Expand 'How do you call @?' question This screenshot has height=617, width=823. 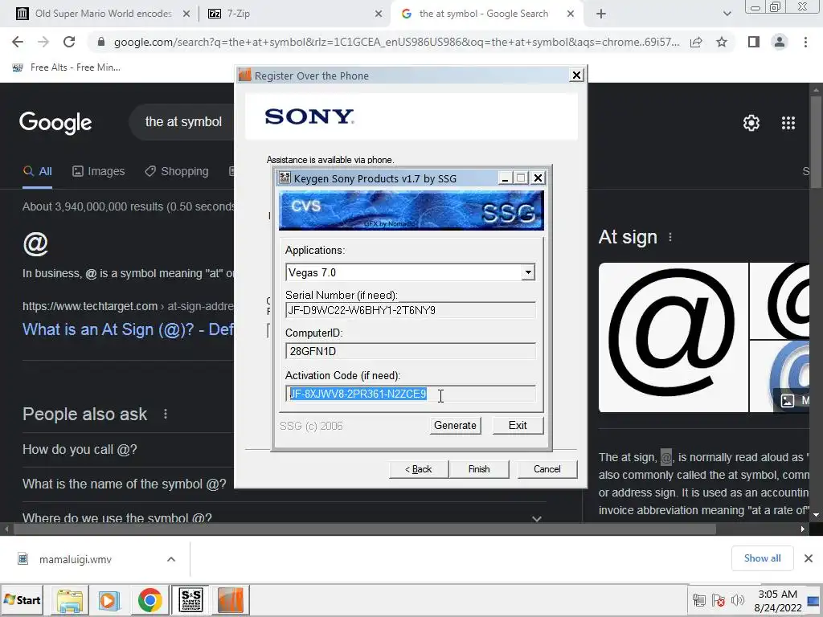[x=80, y=450]
